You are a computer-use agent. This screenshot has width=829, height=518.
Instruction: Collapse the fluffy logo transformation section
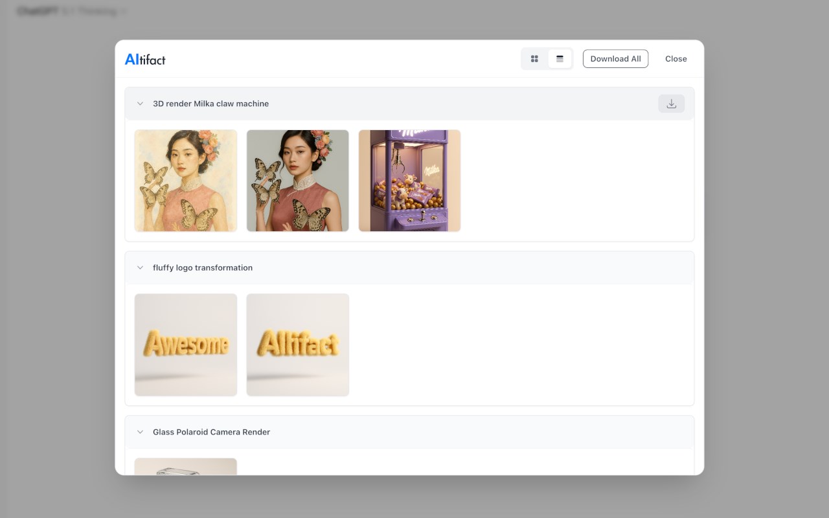pyautogui.click(x=140, y=267)
